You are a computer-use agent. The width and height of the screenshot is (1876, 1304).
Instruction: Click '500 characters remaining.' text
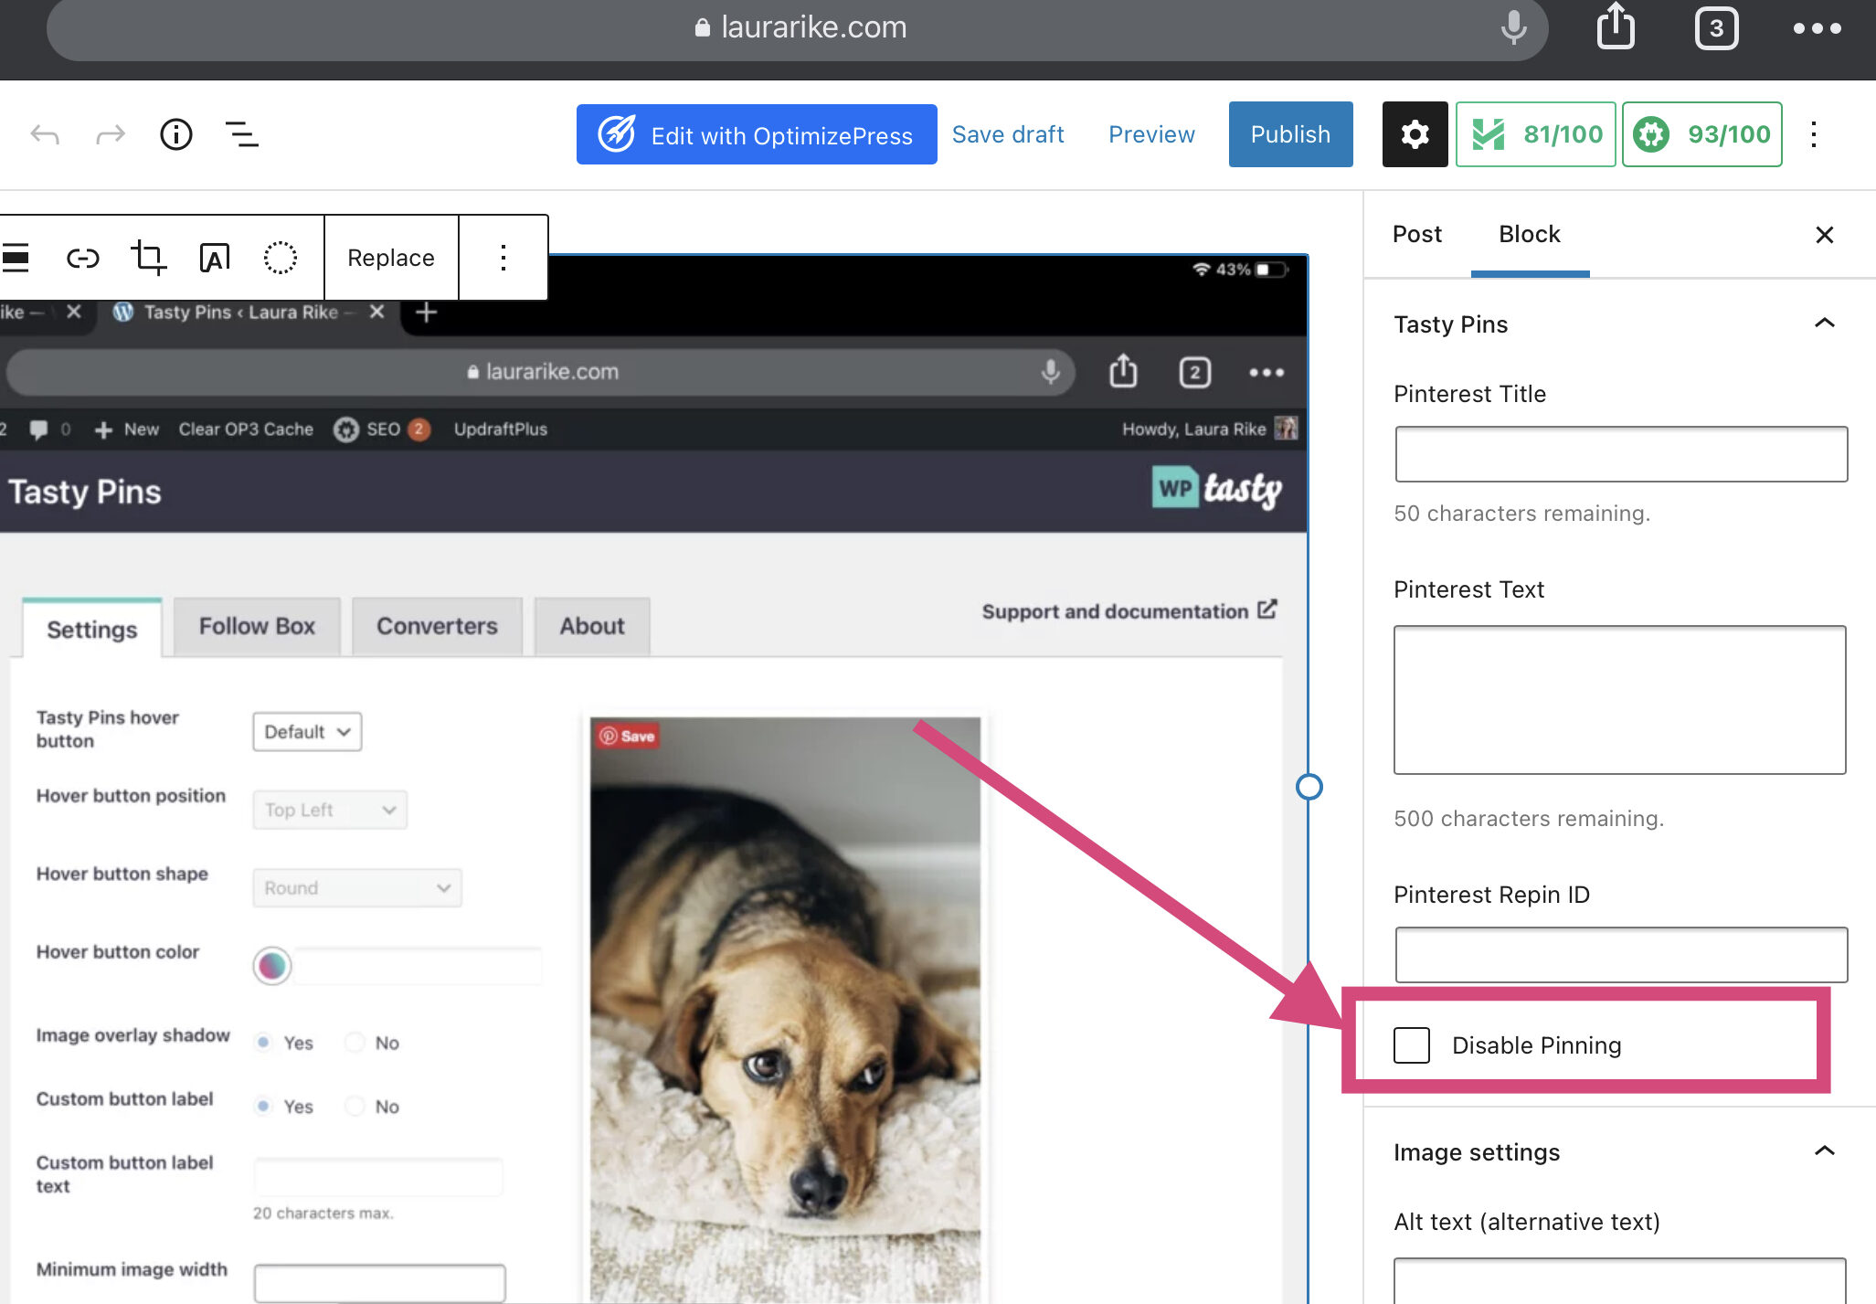point(1529,819)
